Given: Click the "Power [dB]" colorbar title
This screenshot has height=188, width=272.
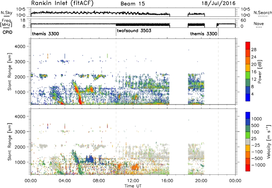Looking at the screenshot, I should point(259,72).
